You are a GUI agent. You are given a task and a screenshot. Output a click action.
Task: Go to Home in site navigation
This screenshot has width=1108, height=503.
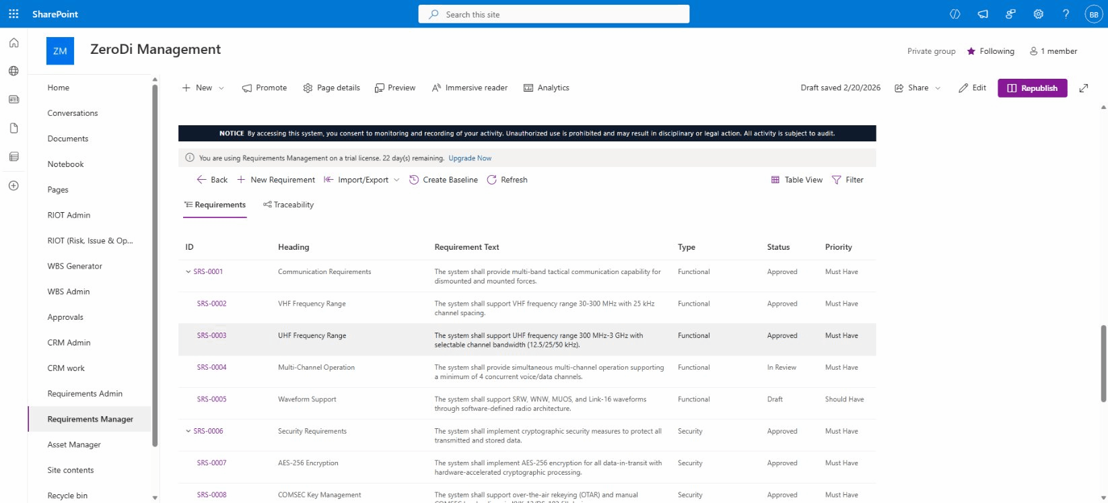click(58, 88)
